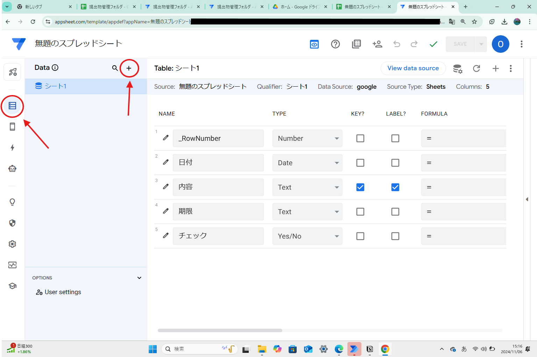Screen dimensions: 537x357
Task: Click the SAVE button
Action: tap(460, 44)
